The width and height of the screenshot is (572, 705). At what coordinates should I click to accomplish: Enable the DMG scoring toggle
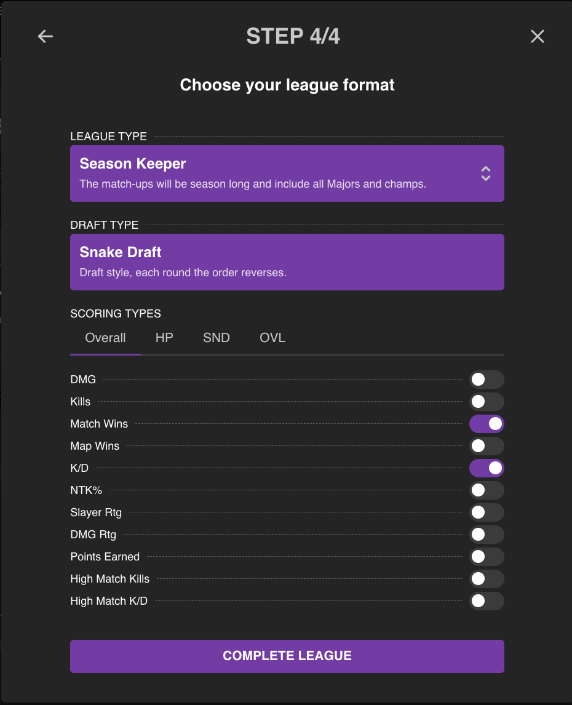(487, 380)
